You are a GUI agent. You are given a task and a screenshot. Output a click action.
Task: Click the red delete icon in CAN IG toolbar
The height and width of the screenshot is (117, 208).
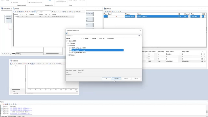[111, 12]
